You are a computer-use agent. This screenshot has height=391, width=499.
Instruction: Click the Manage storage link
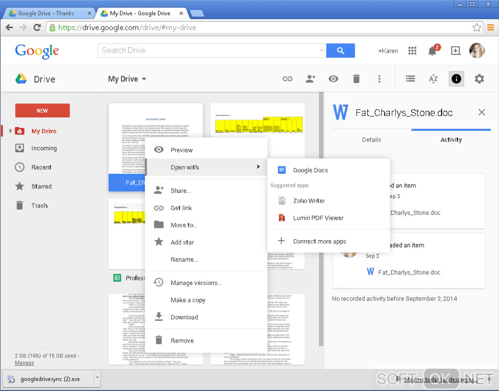(24, 363)
